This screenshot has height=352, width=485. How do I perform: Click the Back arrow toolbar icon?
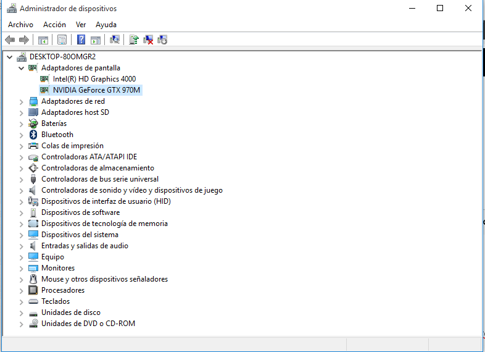(x=10, y=40)
